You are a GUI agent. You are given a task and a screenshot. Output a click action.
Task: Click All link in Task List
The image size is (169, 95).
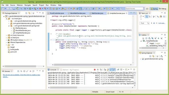154,23
